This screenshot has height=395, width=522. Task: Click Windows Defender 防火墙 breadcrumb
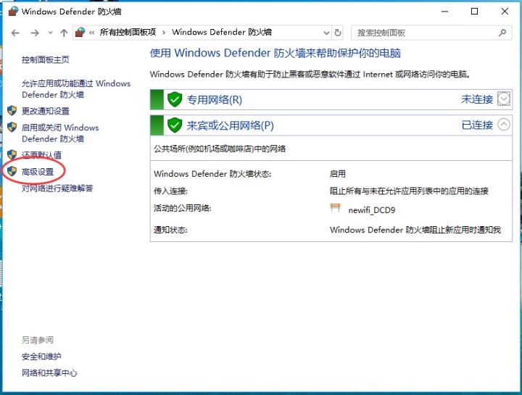pyautogui.click(x=222, y=33)
